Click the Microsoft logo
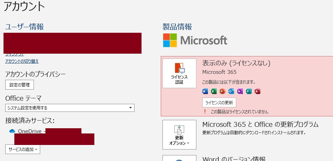This screenshot has height=161, width=333. (x=195, y=40)
